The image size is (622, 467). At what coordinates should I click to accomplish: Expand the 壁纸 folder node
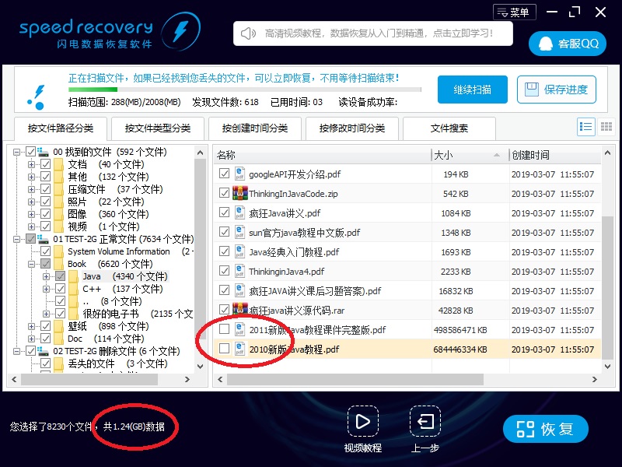[x=32, y=326]
